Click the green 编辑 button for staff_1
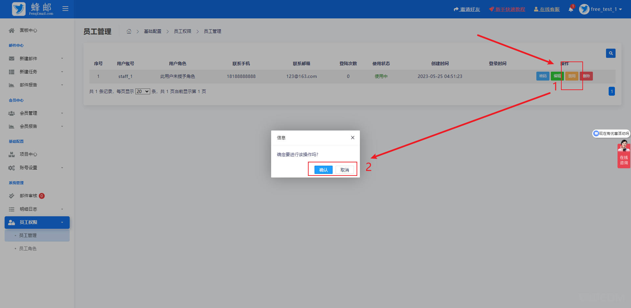Screen dimensions: 631x308 pyautogui.click(x=557, y=76)
